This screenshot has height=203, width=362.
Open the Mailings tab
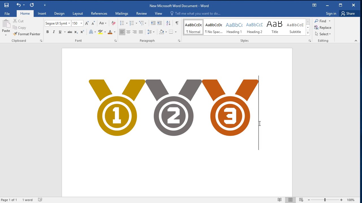[x=122, y=14]
